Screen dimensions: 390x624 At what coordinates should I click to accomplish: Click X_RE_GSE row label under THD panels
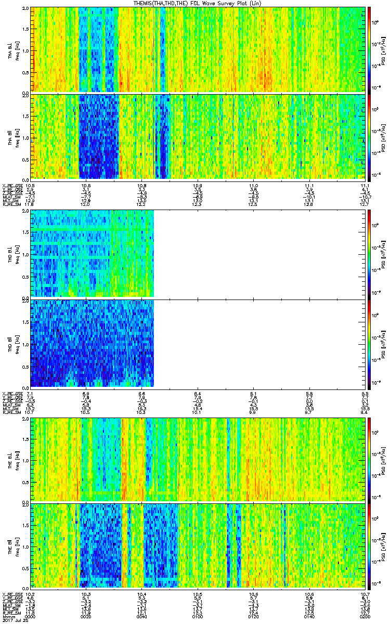12,394
